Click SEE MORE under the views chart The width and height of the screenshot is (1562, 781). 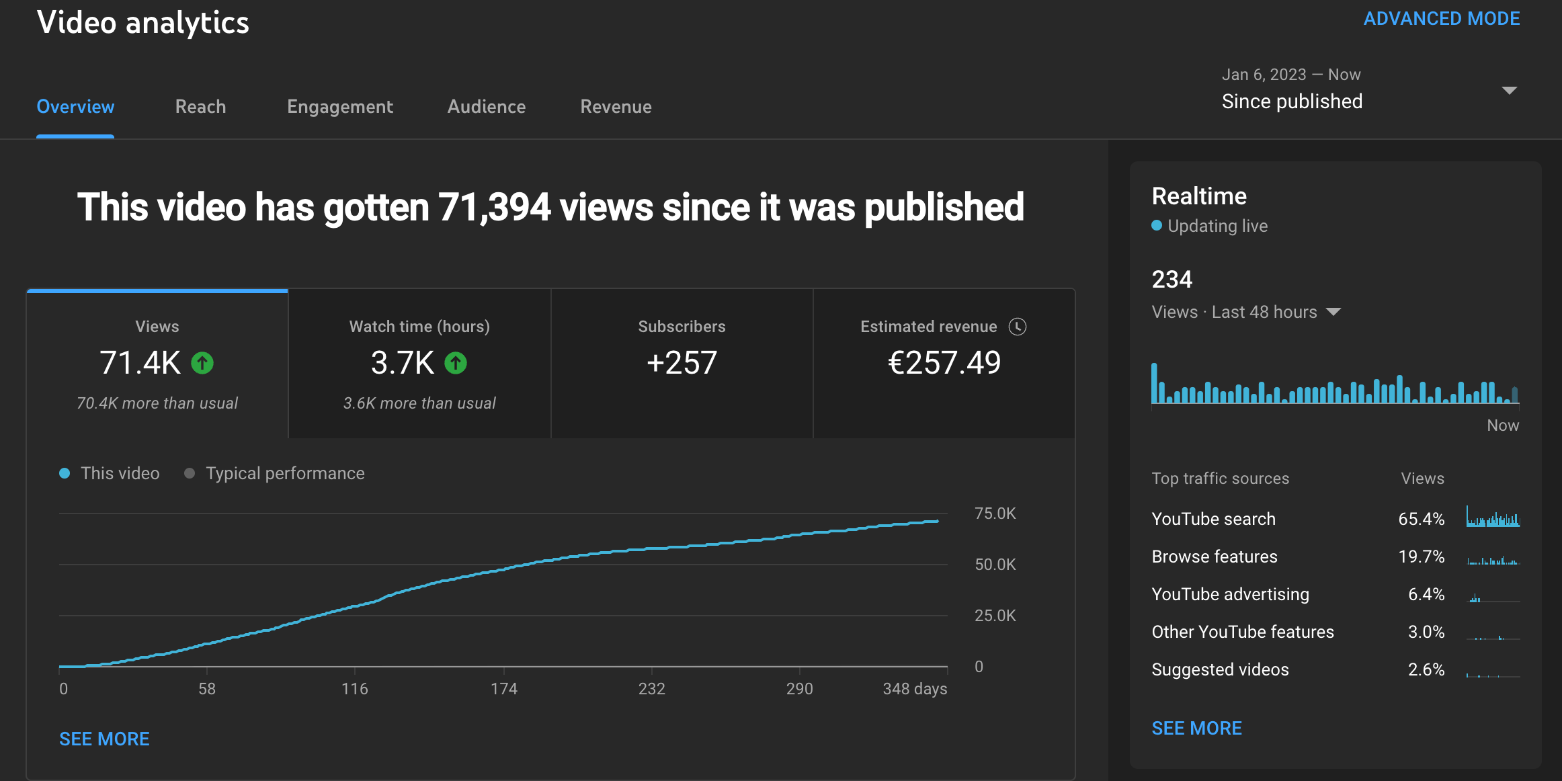(x=104, y=739)
